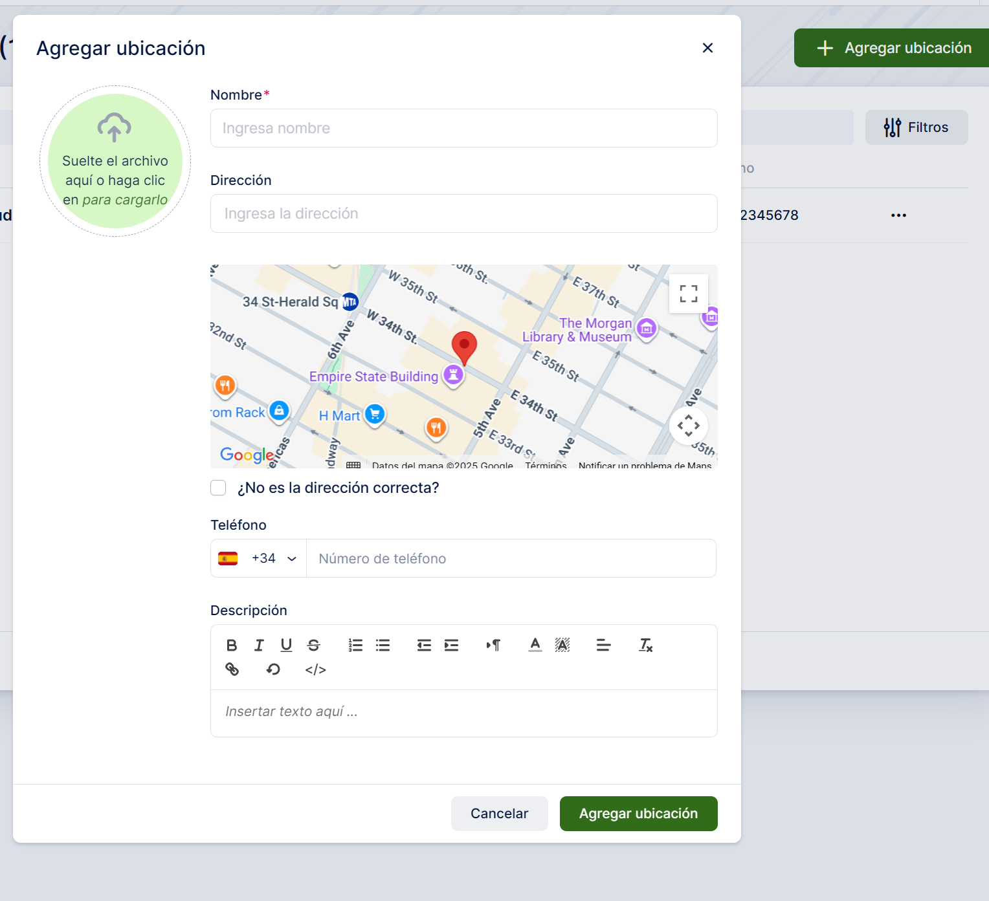Check the '¿No es la dirección correcta?' box
This screenshot has height=901, width=989.
(x=218, y=488)
